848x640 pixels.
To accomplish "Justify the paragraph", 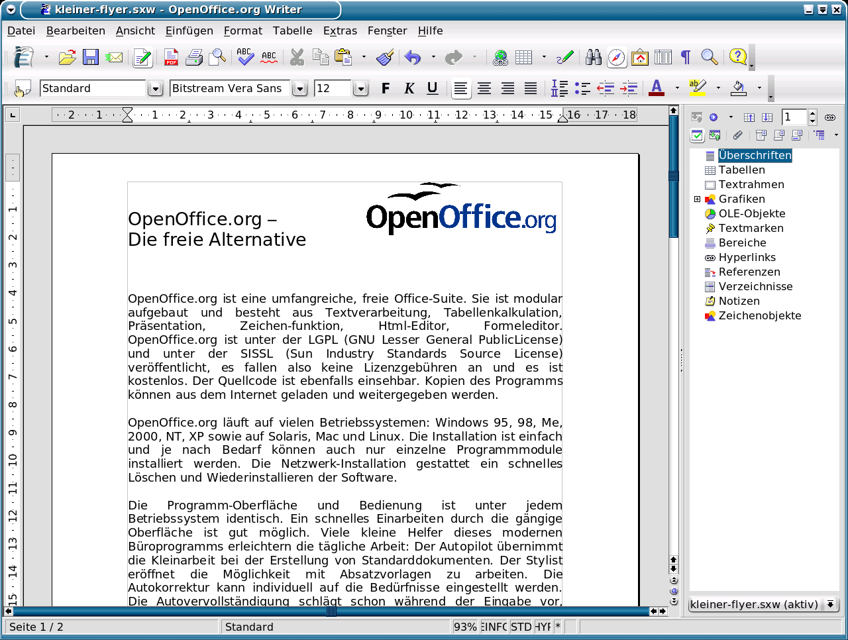I will (531, 89).
